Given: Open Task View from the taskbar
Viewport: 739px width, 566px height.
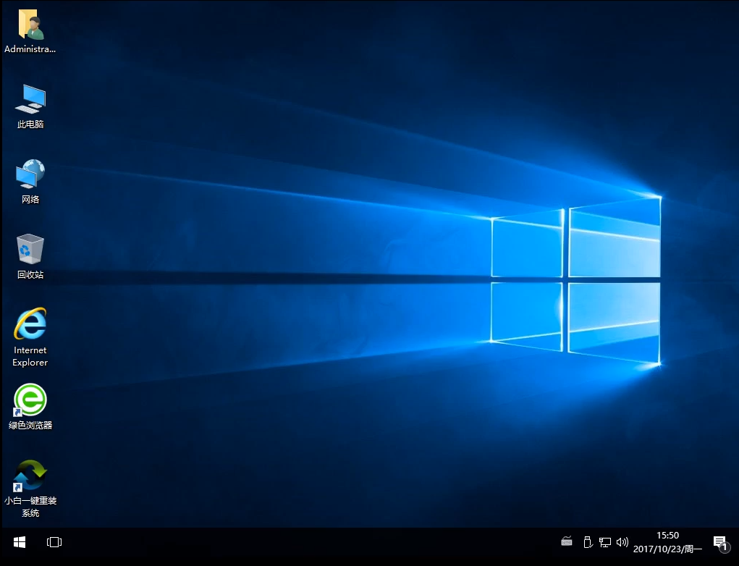Looking at the screenshot, I should [54, 542].
